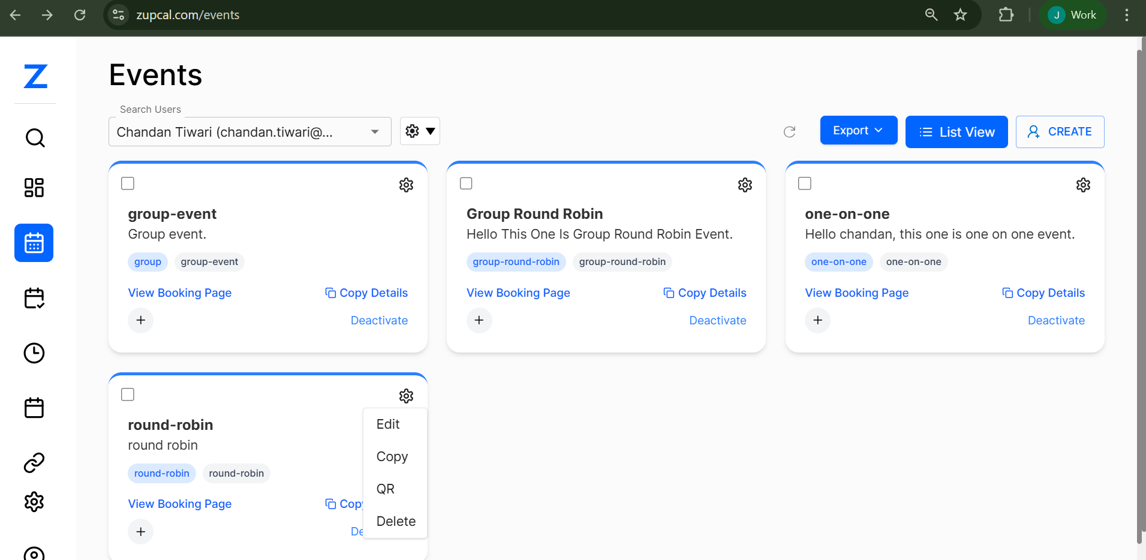1146x560 pixels.
Task: Open gear settings on group-event card
Action: click(x=406, y=185)
